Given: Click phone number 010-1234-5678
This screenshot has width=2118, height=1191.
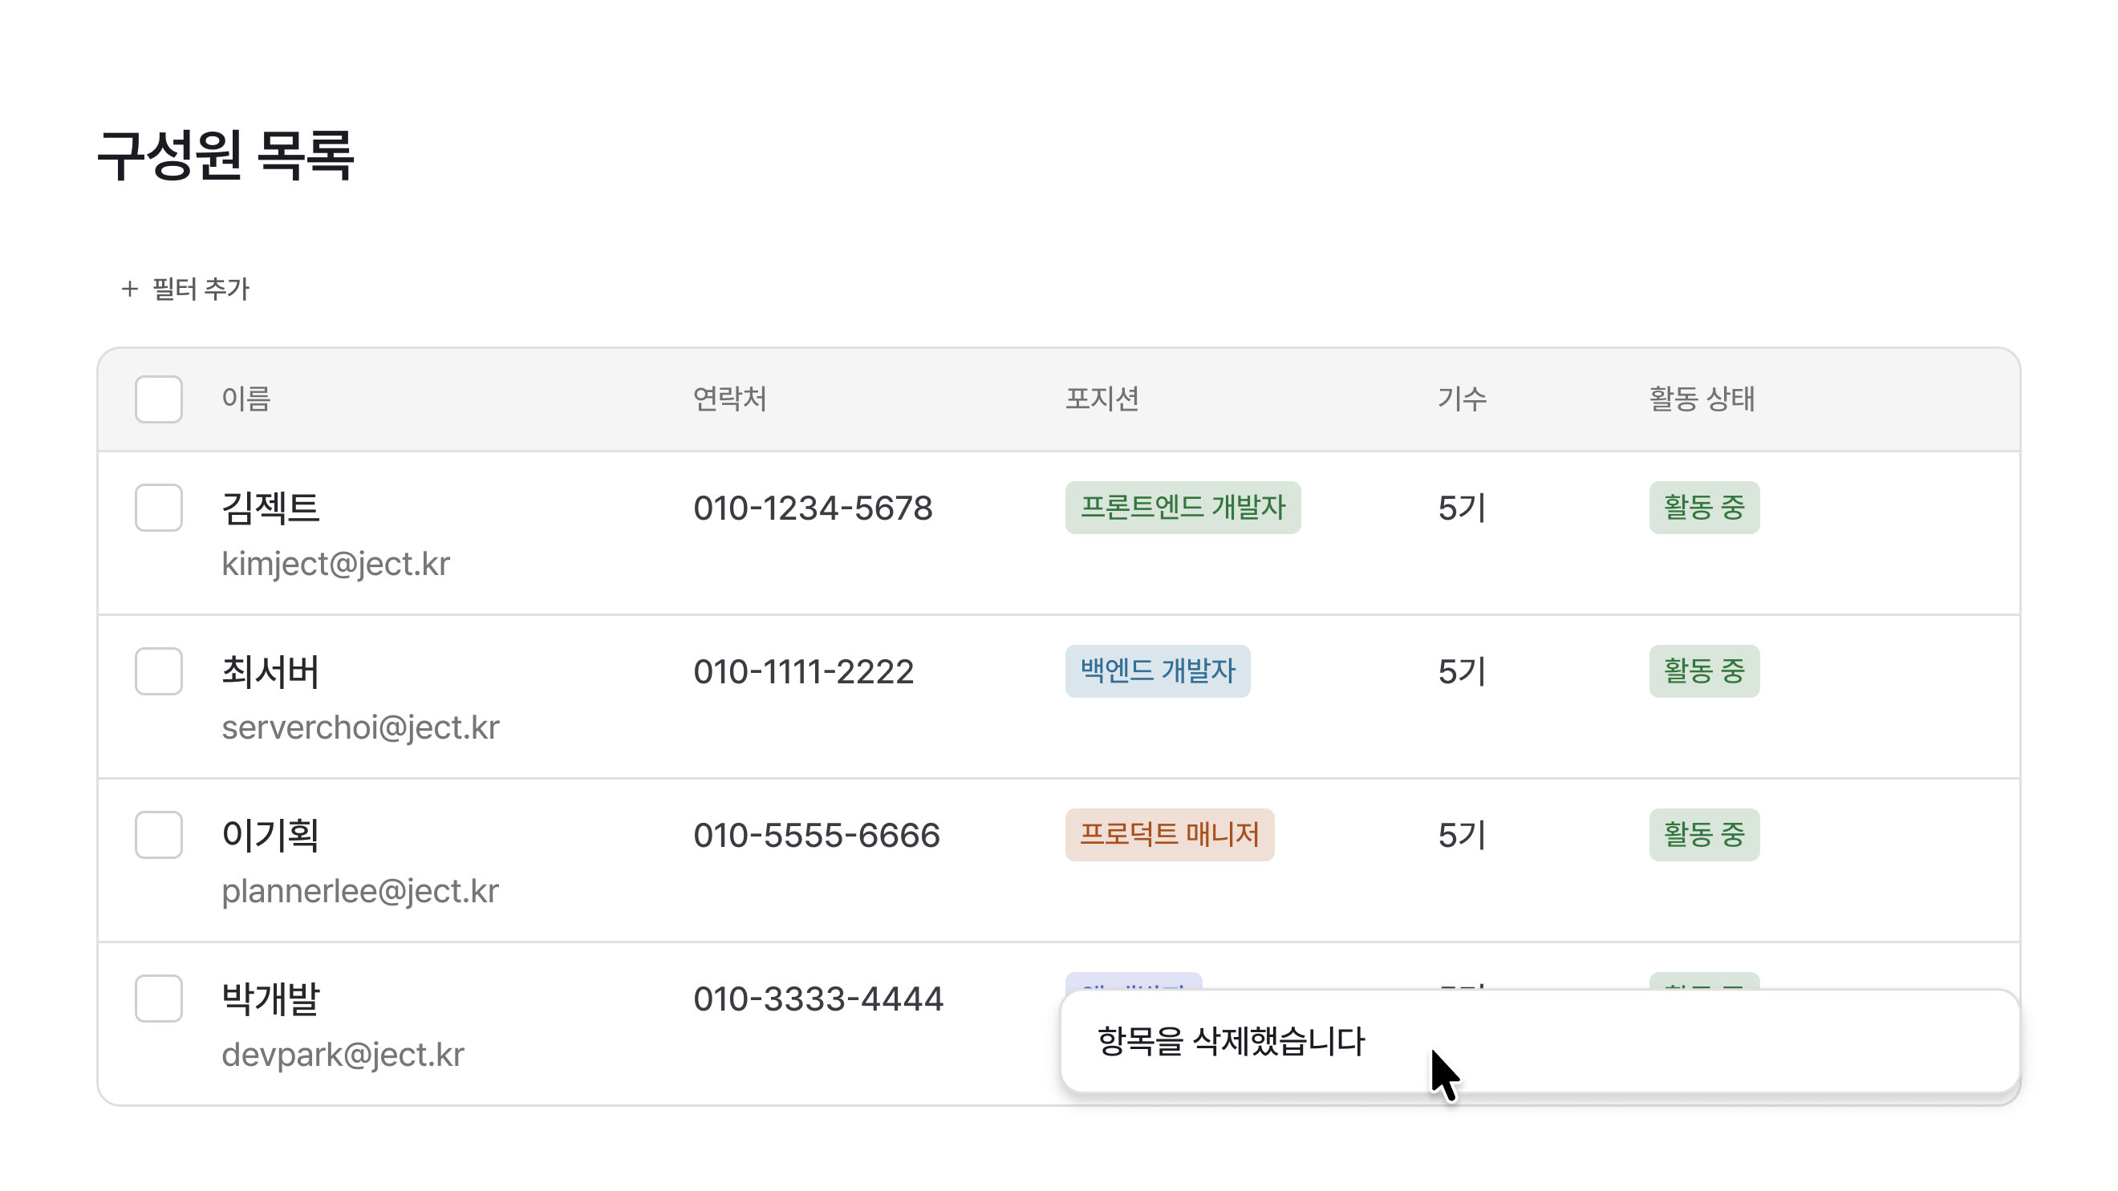Looking at the screenshot, I should pos(814,508).
